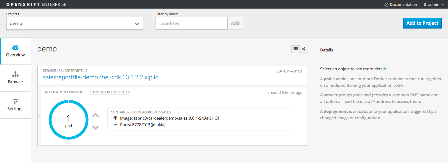Open the Settings sidebar tab
This screenshot has width=448, height=163.
[x=16, y=105]
